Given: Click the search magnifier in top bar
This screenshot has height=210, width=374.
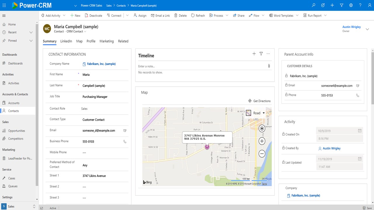Looking at the screenshot, I should tap(314, 5).
